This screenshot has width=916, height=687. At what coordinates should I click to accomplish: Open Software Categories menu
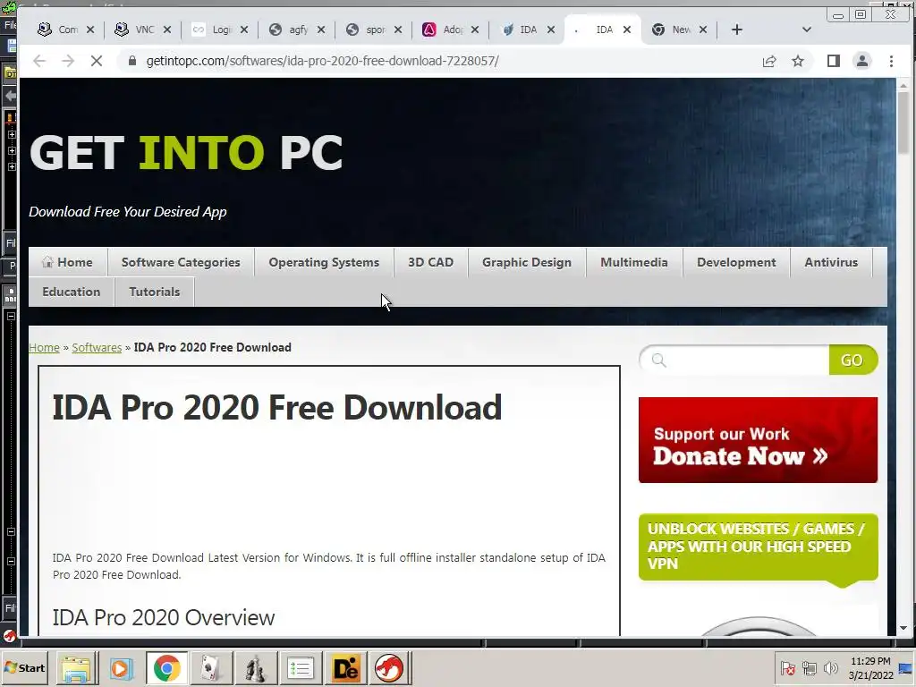tap(181, 262)
